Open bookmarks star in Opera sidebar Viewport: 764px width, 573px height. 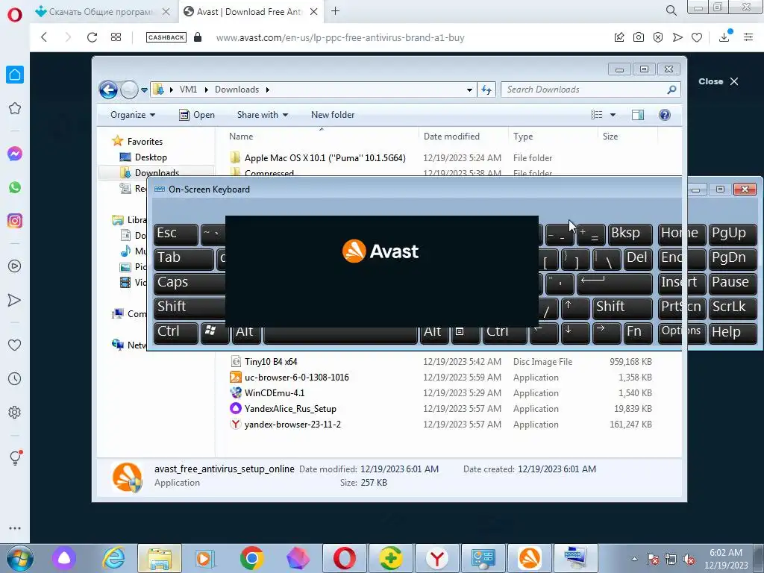point(15,108)
